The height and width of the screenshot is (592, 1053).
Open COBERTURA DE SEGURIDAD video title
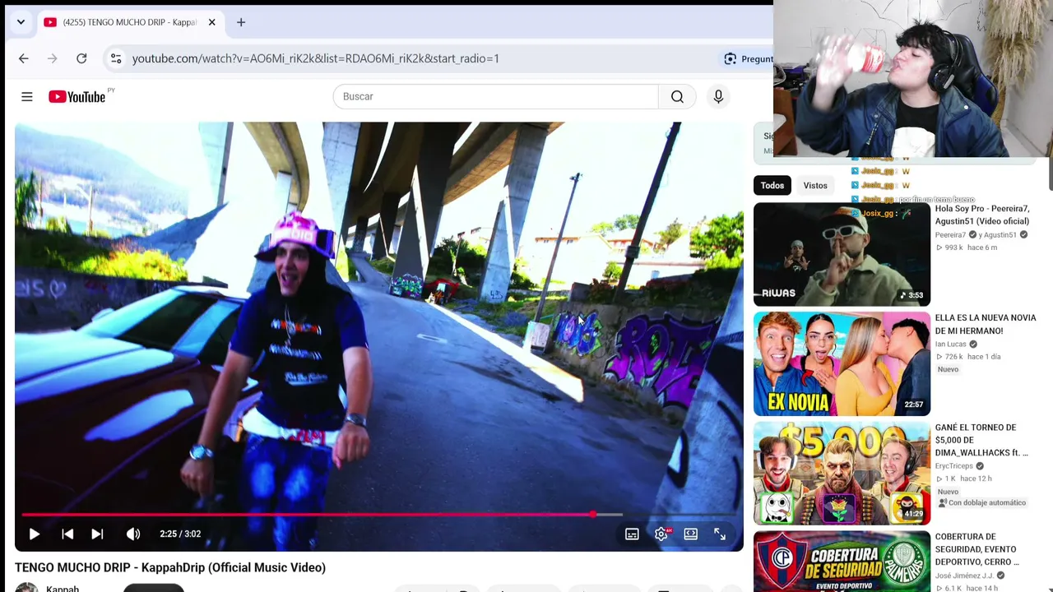coord(977,549)
